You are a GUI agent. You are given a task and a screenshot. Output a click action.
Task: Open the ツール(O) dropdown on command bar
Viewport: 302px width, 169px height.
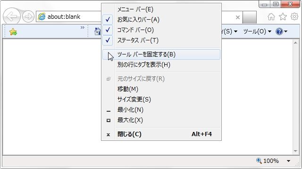(x=257, y=31)
